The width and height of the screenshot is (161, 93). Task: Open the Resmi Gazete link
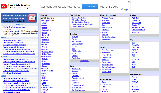[x=48, y=71]
